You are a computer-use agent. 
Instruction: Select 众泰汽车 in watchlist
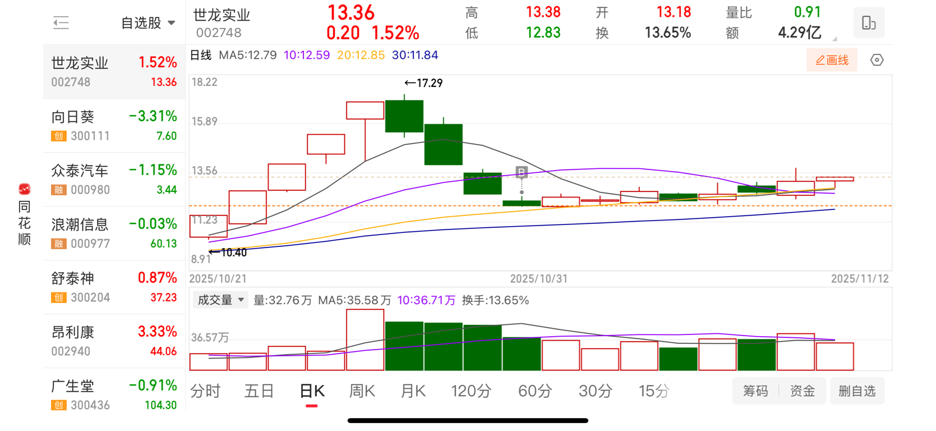pyautogui.click(x=114, y=180)
